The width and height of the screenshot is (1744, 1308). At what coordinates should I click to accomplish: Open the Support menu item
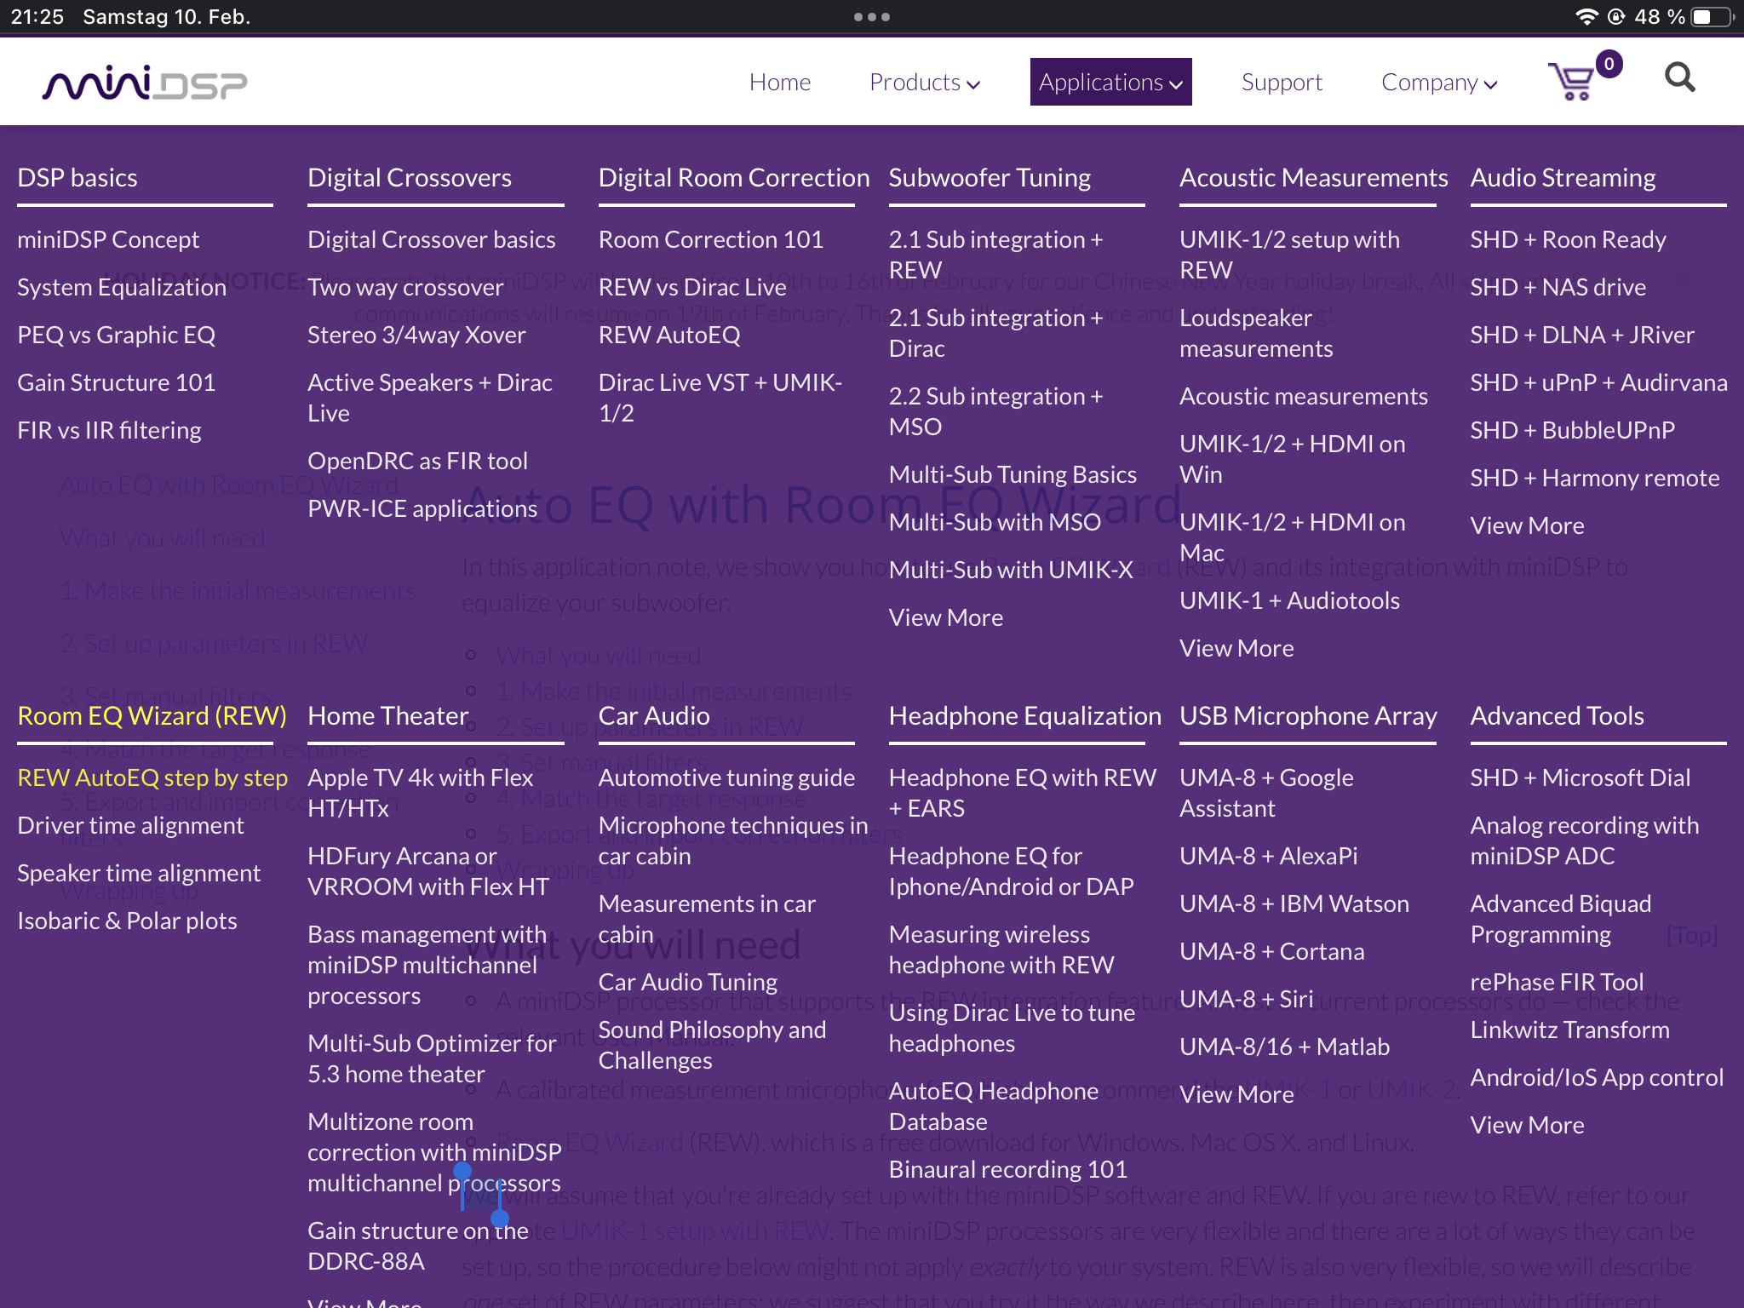pyautogui.click(x=1282, y=82)
